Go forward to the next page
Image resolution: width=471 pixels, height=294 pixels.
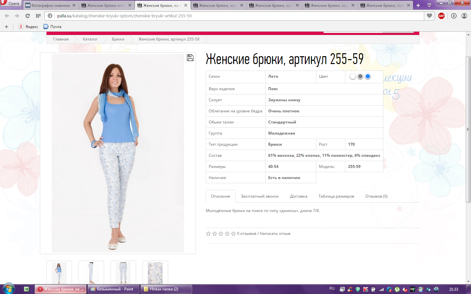pyautogui.click(x=17, y=16)
